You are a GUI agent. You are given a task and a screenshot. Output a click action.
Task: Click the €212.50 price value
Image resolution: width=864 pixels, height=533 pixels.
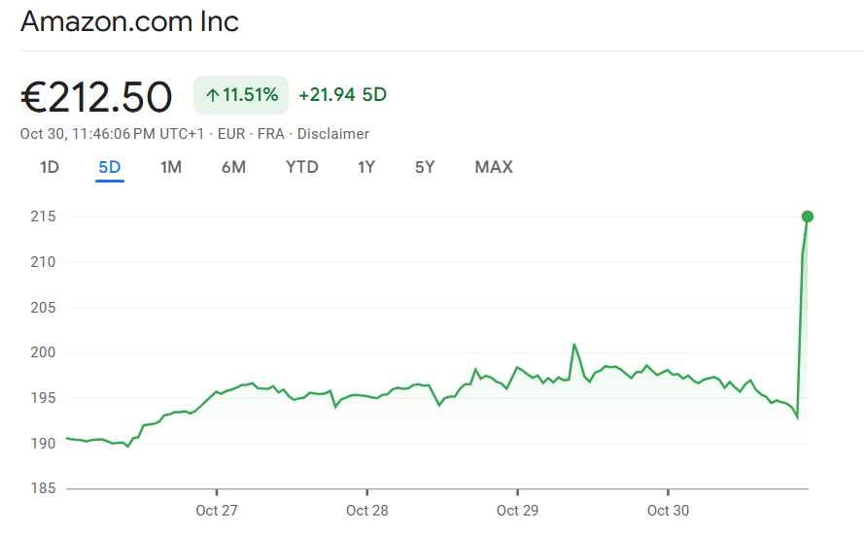pyautogui.click(x=96, y=97)
